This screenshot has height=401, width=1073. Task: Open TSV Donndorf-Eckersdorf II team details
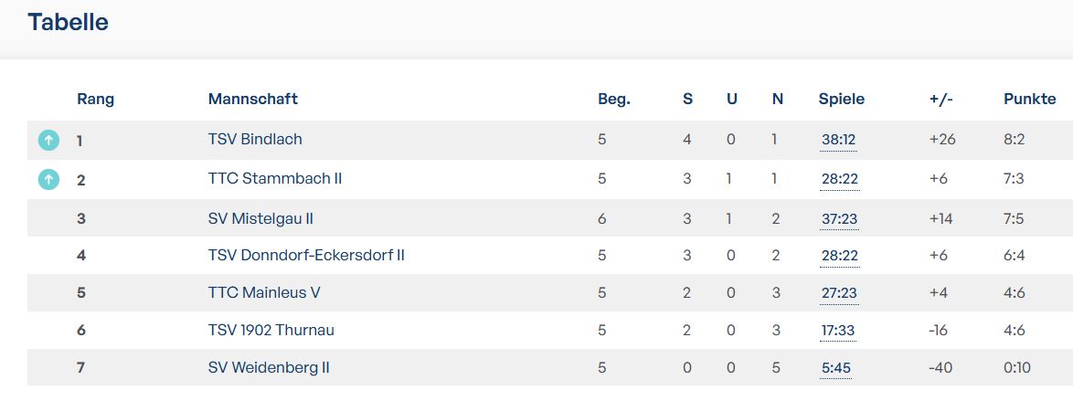pos(306,256)
